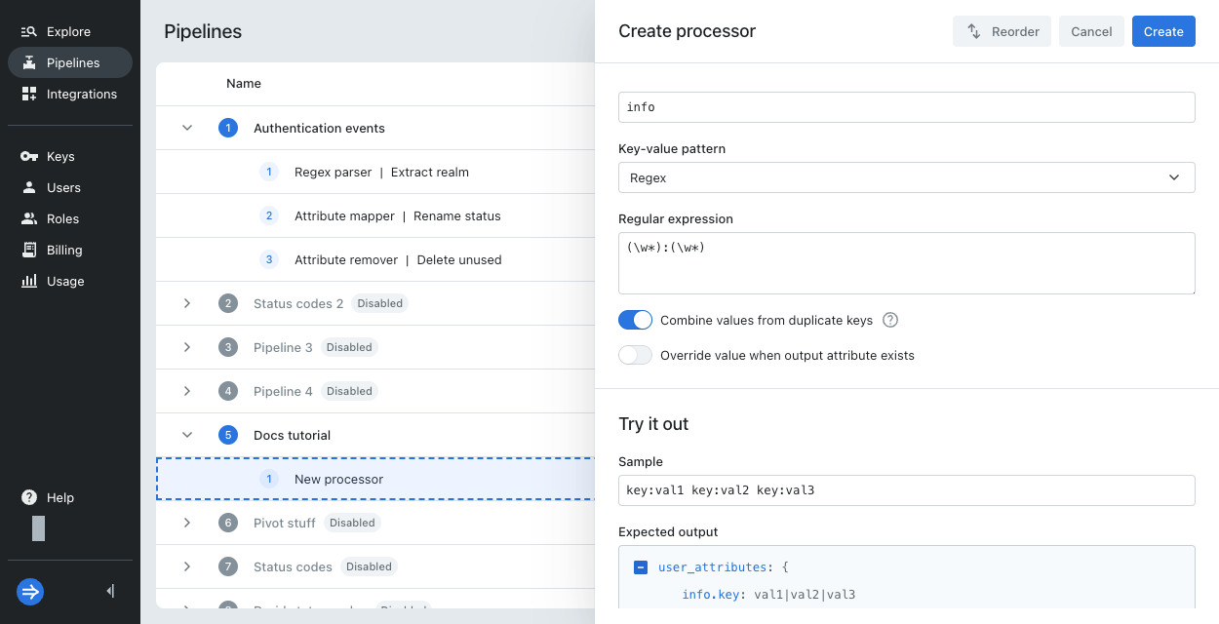1219x624 pixels.
Task: Open the Roles menu item
Action: (62, 219)
